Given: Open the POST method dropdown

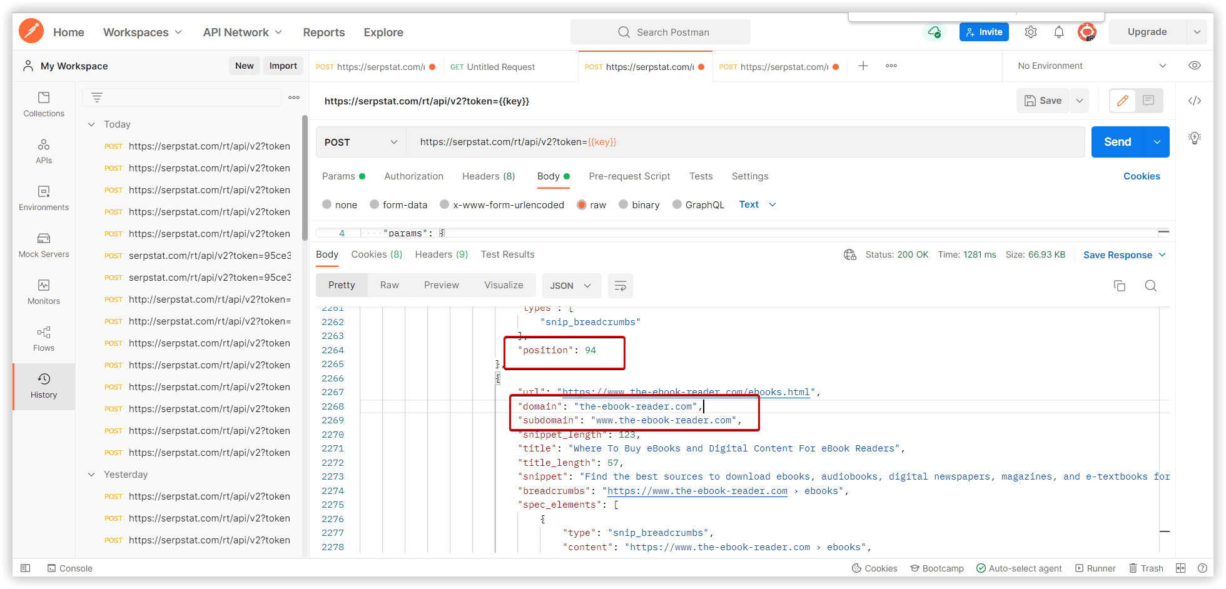Looking at the screenshot, I should coord(361,142).
